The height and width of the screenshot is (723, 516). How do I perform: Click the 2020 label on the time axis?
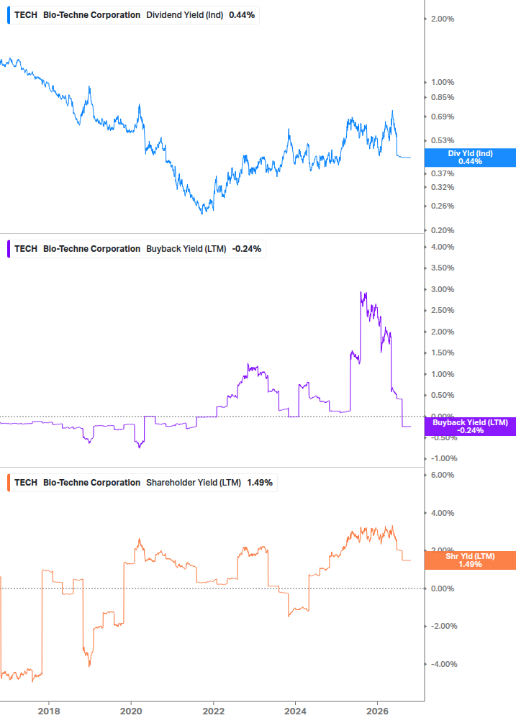(131, 711)
